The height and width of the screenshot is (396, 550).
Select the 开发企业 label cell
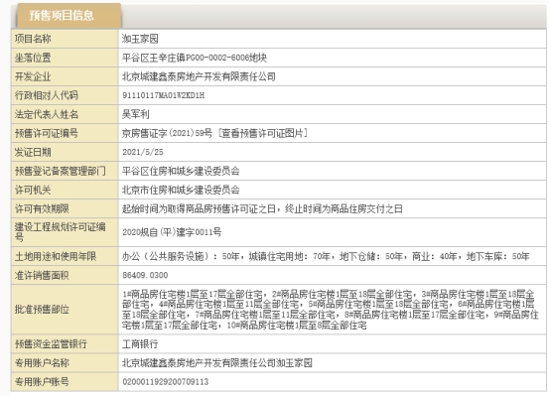[x=65, y=76]
